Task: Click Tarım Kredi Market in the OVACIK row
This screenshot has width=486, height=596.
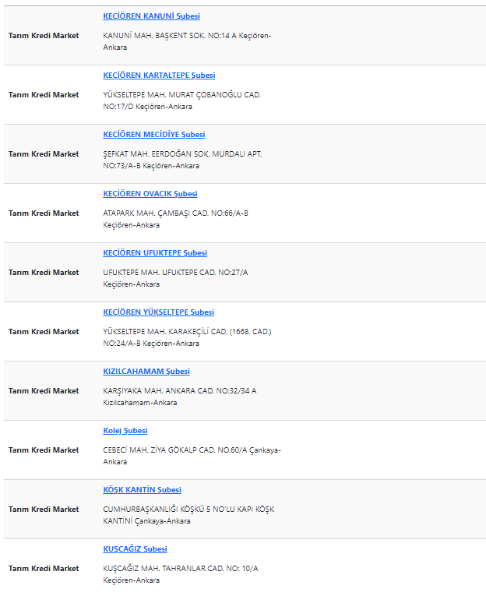Action: tap(44, 213)
